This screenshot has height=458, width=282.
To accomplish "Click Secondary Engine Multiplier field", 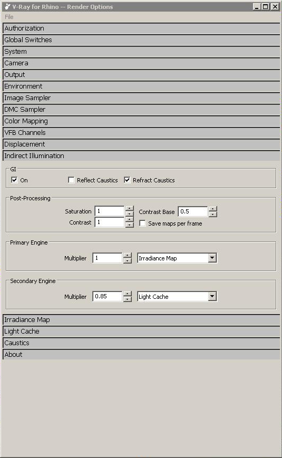I will (107, 297).
